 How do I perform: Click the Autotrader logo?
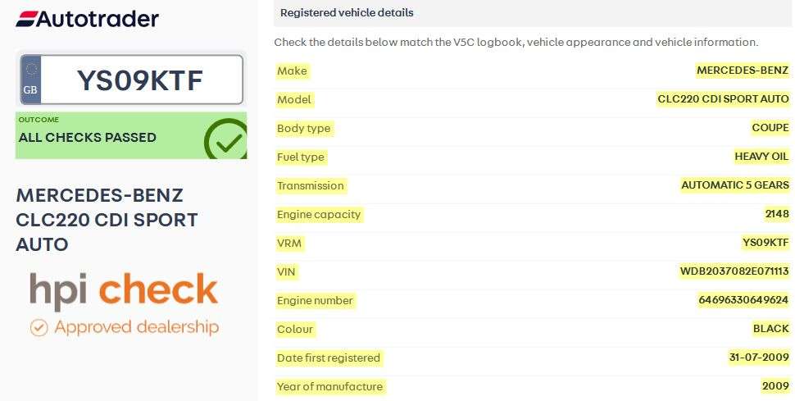coord(87,20)
